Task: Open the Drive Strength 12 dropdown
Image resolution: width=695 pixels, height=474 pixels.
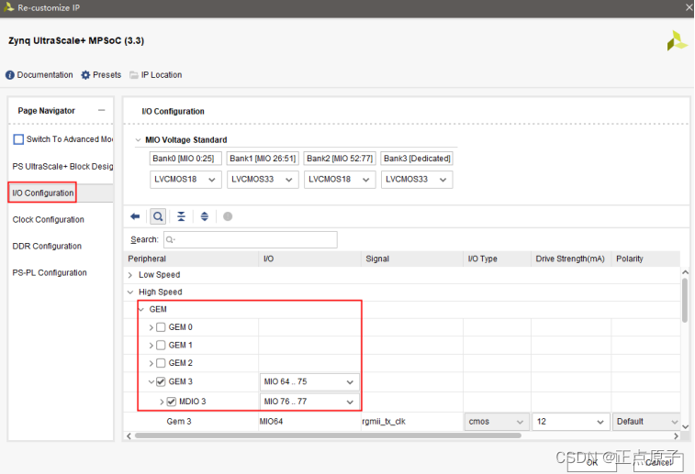Action: pos(570,422)
